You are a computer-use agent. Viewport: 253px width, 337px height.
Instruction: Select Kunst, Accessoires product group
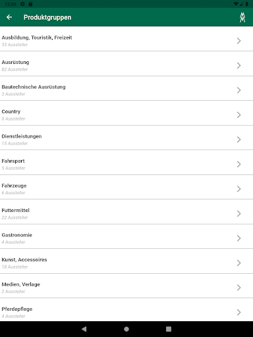[126, 261]
